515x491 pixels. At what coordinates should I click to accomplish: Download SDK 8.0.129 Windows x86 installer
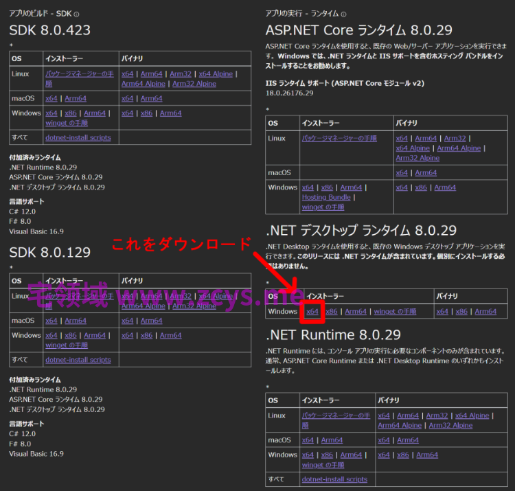71,335
